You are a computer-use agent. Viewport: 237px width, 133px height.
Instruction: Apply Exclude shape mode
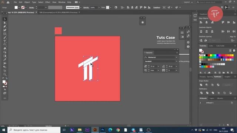click(x=218, y=85)
